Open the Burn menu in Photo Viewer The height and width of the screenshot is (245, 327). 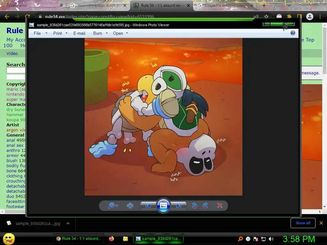[x=98, y=33]
